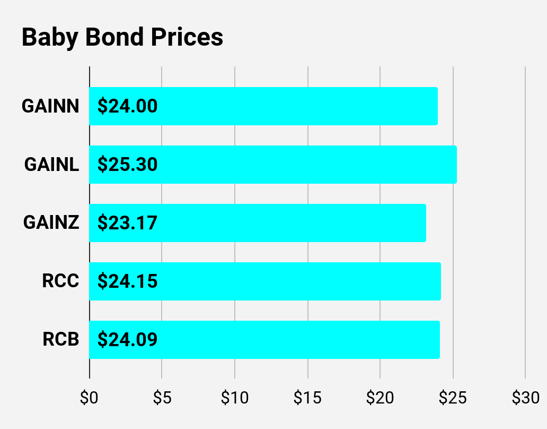
Task: Click the $23.17 value label
Action: (x=127, y=222)
